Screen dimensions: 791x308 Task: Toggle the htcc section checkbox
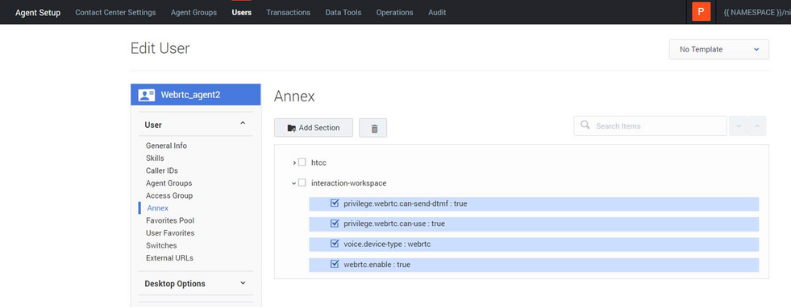302,162
